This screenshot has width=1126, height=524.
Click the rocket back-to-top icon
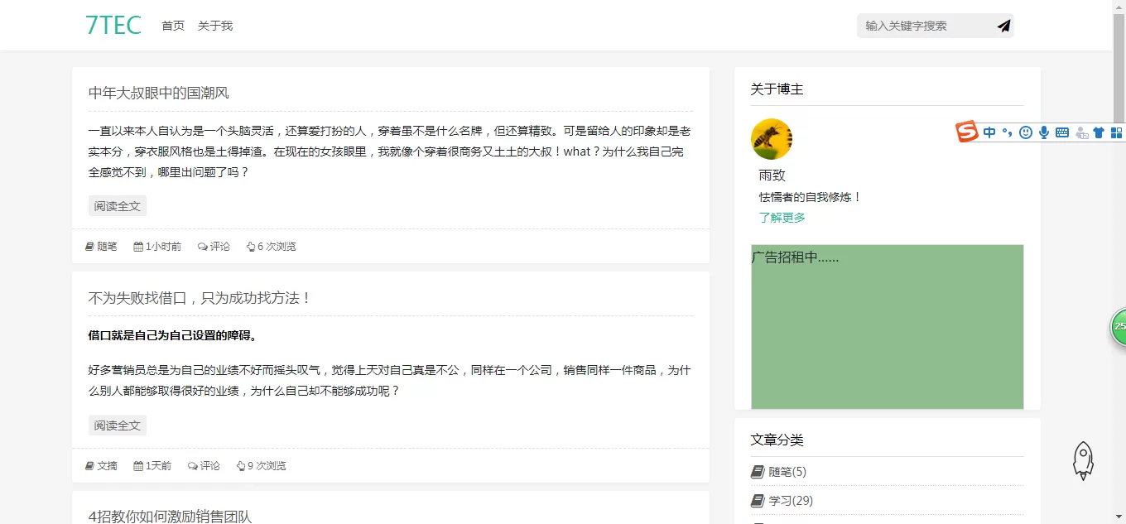pyautogui.click(x=1083, y=460)
